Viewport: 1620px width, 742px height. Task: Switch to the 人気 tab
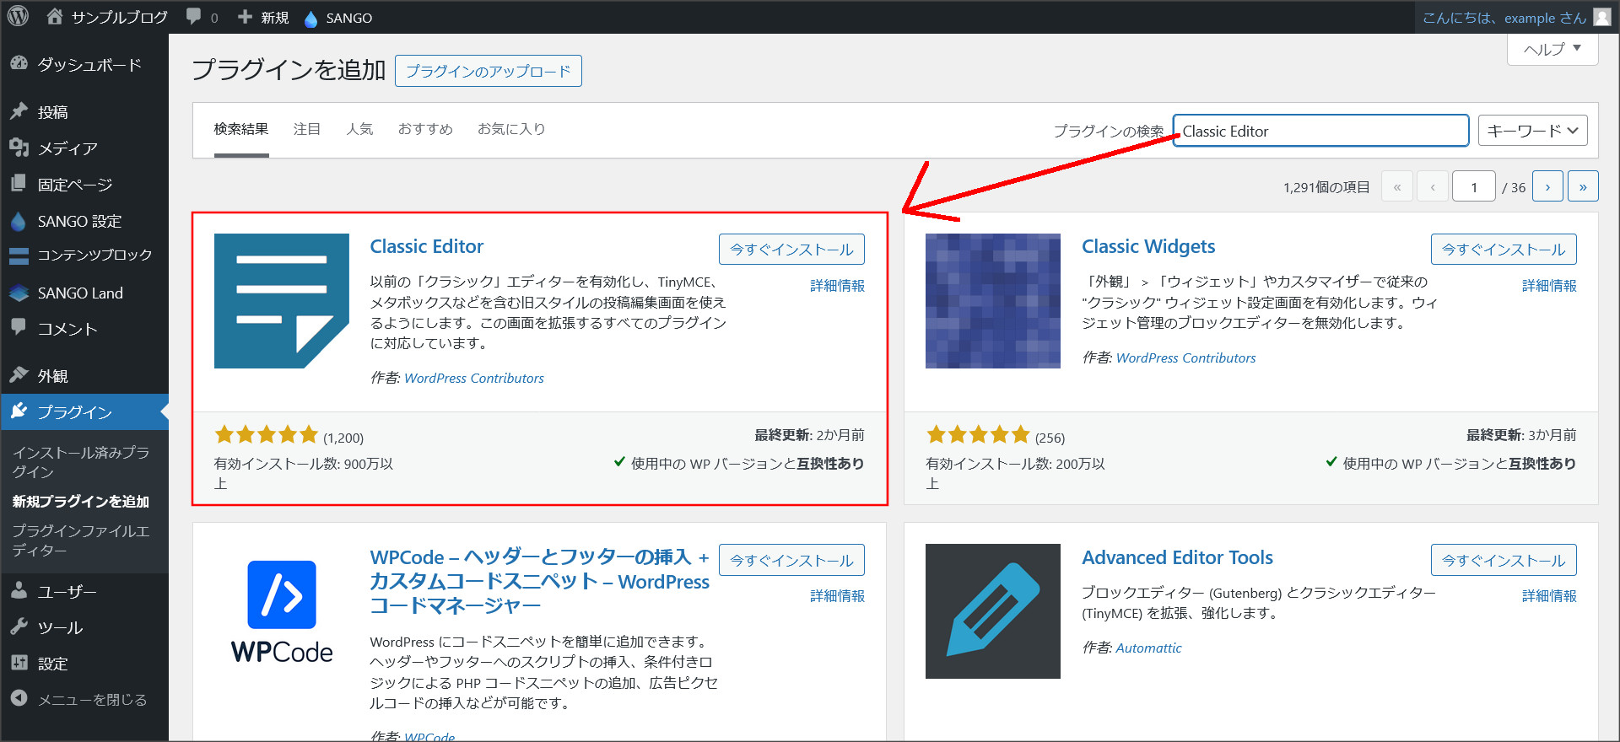[359, 129]
